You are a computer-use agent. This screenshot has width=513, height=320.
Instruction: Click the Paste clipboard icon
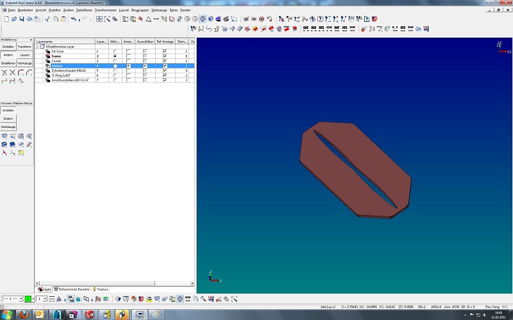coord(63,19)
